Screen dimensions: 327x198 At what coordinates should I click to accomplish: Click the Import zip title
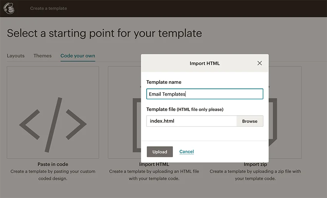255,164
